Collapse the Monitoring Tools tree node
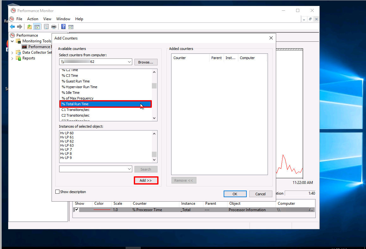The height and width of the screenshot is (249, 366). pyautogui.click(x=12, y=41)
